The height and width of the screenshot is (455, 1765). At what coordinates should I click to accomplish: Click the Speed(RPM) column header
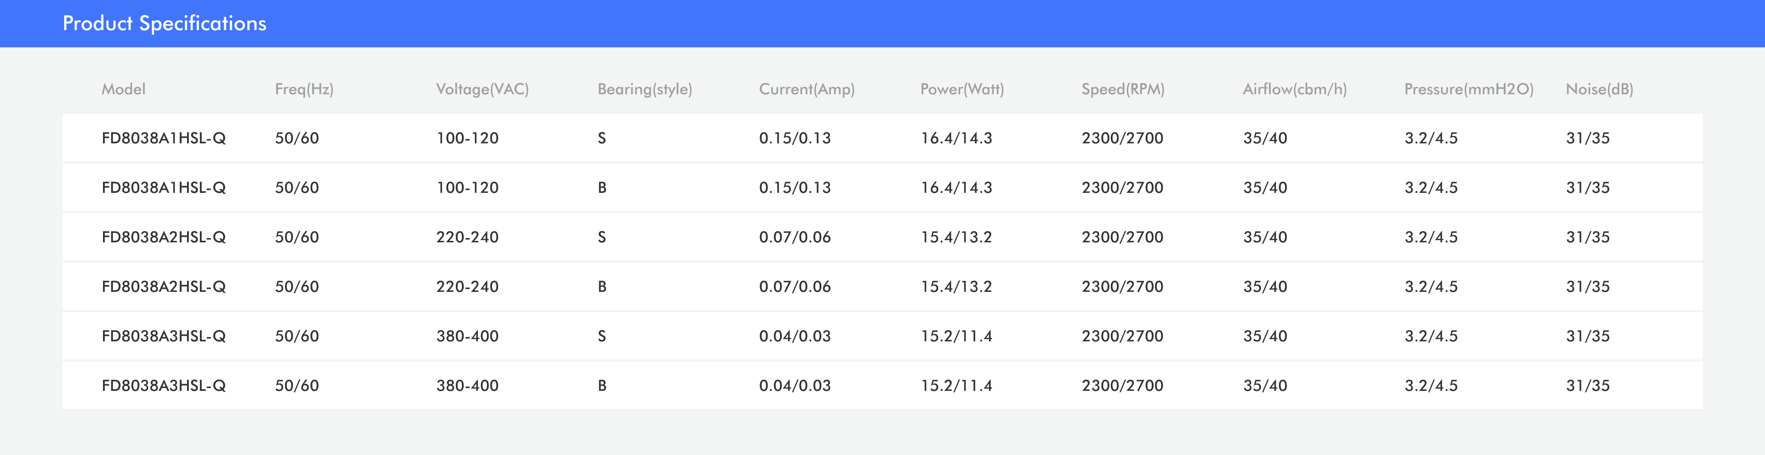click(1123, 89)
